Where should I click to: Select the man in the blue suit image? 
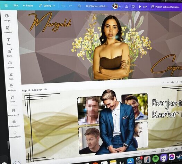pyautogui.click(x=116, y=123)
